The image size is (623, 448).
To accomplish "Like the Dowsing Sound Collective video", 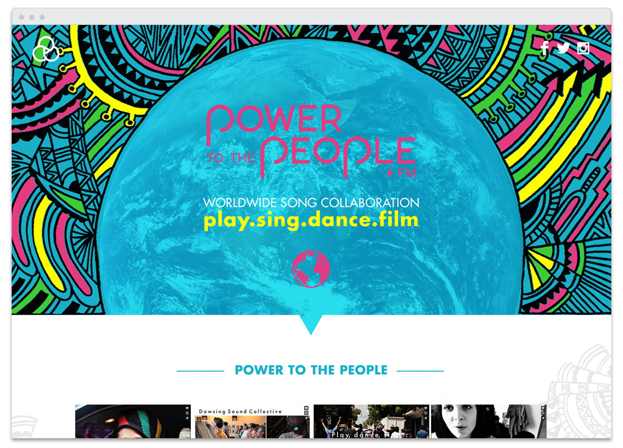I will coord(306,408).
